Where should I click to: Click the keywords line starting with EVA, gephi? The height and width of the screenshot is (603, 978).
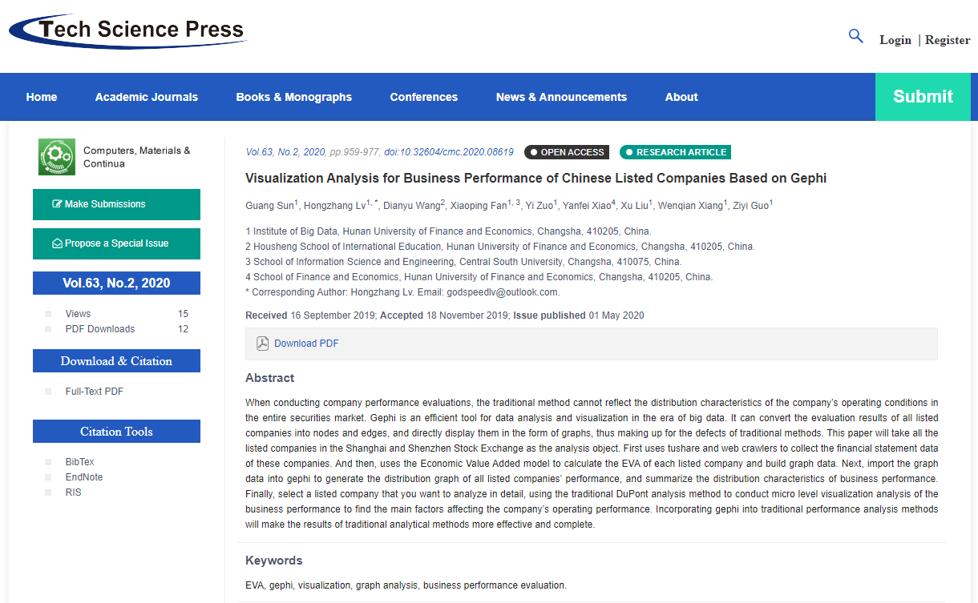(x=406, y=585)
